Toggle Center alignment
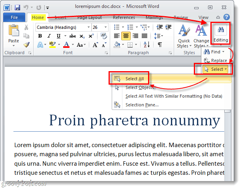242x189 pixels. pyautogui.click(x=126, y=36)
